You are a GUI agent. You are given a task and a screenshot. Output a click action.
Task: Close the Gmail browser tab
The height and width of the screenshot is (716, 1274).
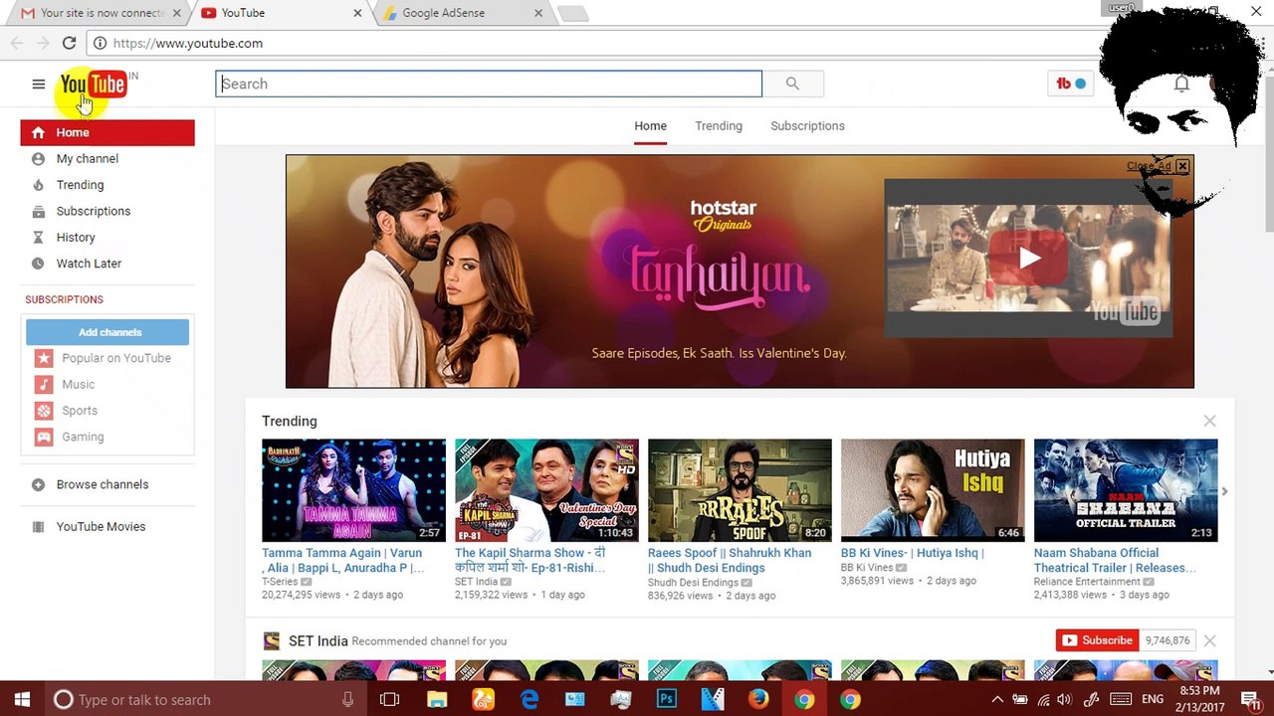click(x=176, y=13)
